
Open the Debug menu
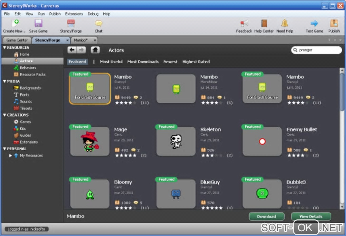93,14
